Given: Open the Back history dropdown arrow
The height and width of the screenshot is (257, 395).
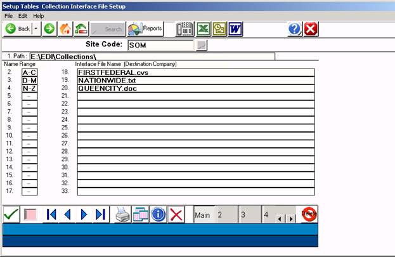Looking at the screenshot, I should coord(36,29).
